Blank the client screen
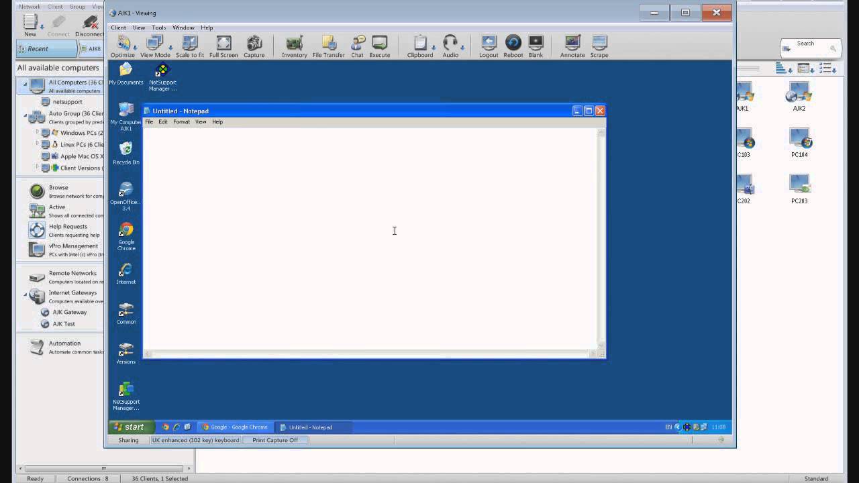The image size is (859, 483). (536, 46)
